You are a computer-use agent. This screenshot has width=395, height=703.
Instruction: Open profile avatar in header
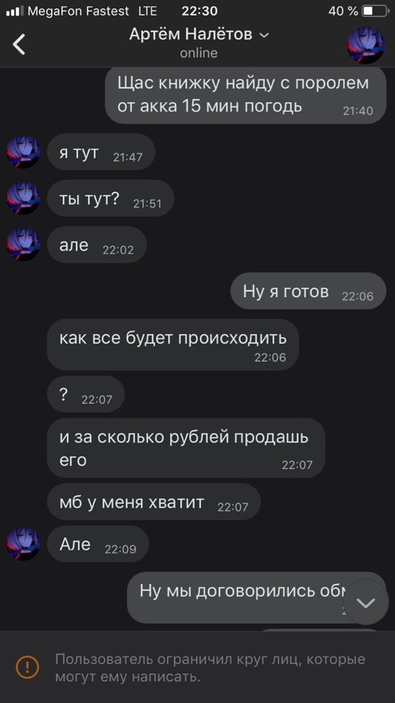(x=366, y=45)
